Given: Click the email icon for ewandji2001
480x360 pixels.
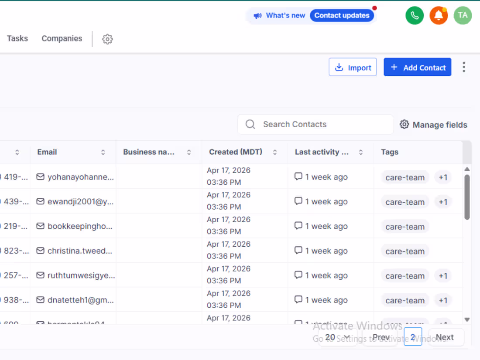Looking at the screenshot, I should point(41,201).
